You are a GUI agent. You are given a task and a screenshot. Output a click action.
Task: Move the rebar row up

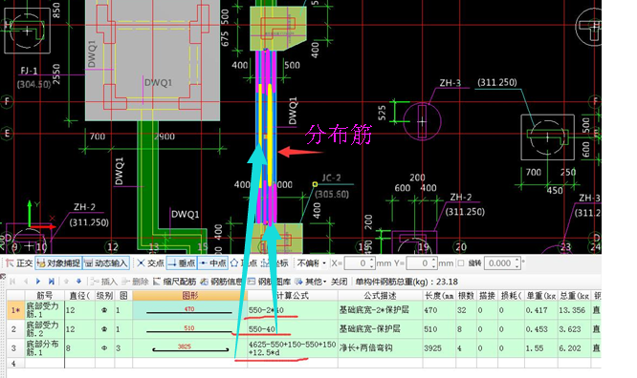(66, 281)
